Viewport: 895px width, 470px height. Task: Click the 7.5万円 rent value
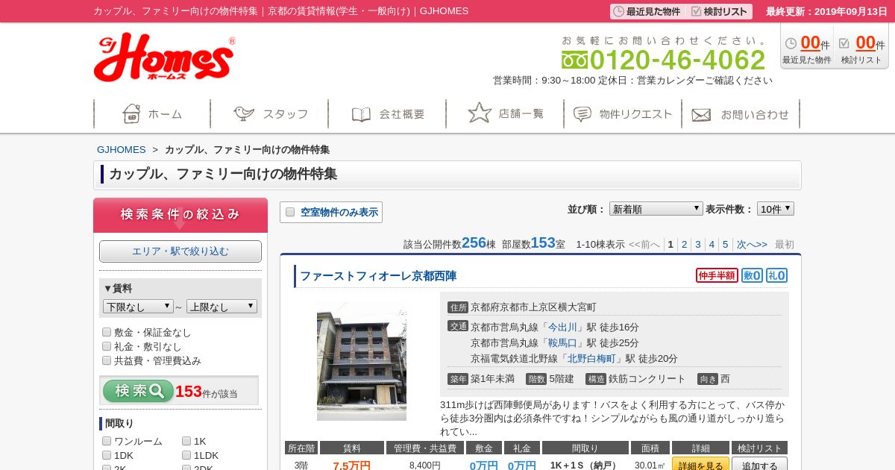(x=351, y=465)
